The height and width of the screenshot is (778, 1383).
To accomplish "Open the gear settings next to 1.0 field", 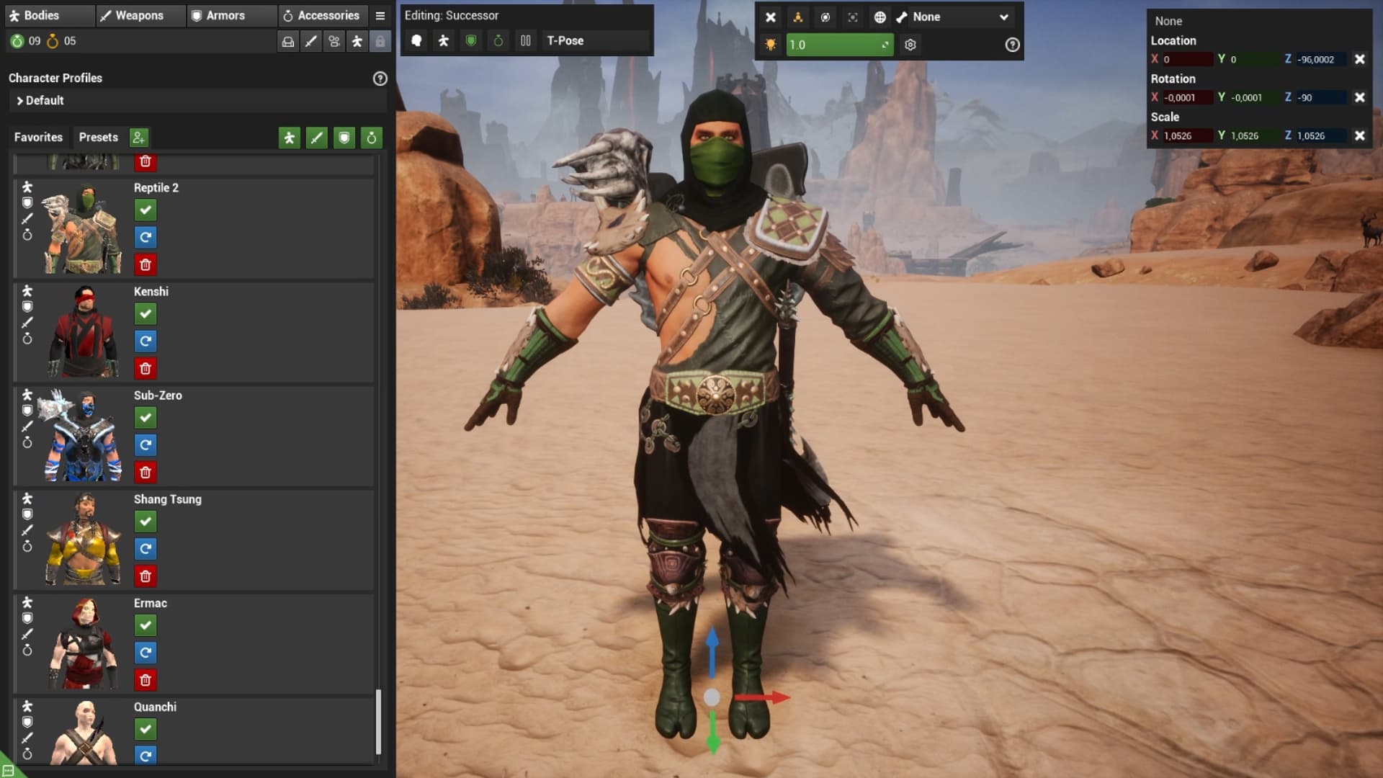I will point(910,45).
